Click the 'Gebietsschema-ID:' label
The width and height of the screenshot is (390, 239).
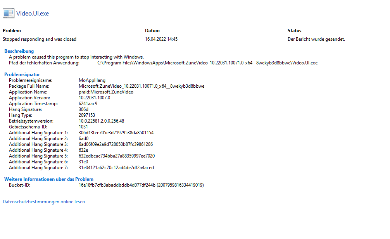[x=28, y=127]
